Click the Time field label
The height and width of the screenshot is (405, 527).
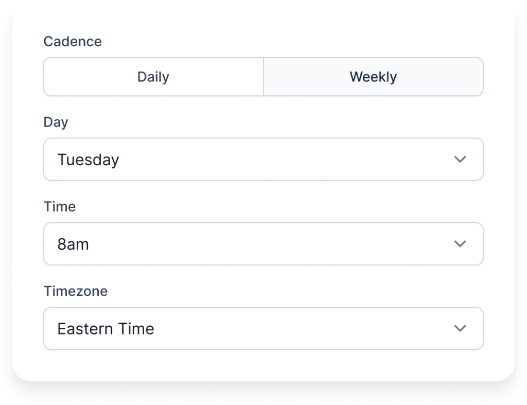[x=59, y=206]
